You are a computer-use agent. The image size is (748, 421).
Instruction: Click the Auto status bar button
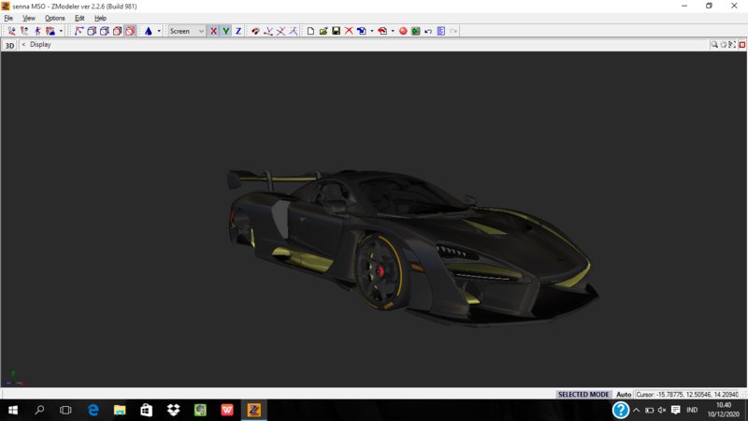click(624, 394)
